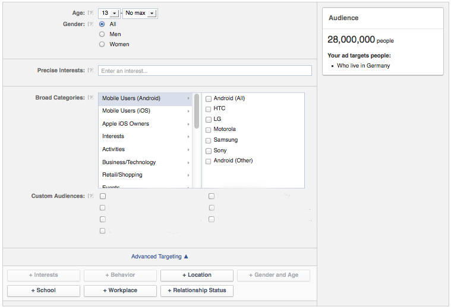
Task: Click the help icon next to Gender
Action: click(91, 24)
